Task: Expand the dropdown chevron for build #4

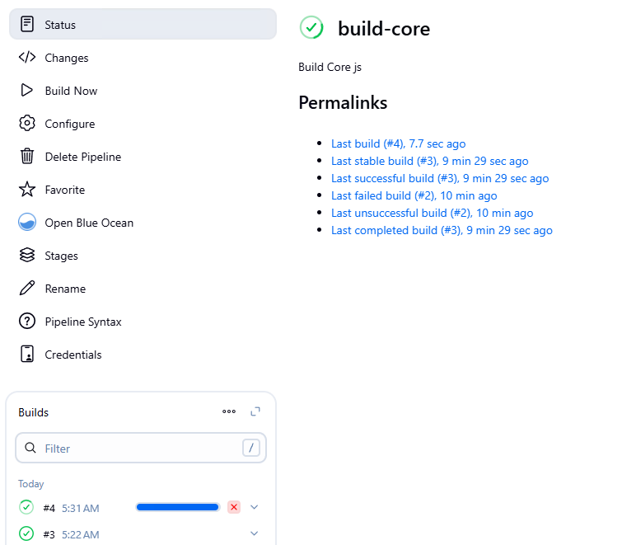Action: pyautogui.click(x=254, y=507)
